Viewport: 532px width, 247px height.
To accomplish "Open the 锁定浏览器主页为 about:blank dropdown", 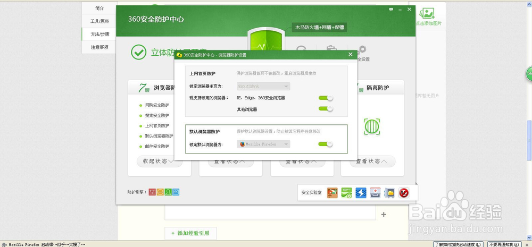I will click(263, 87).
